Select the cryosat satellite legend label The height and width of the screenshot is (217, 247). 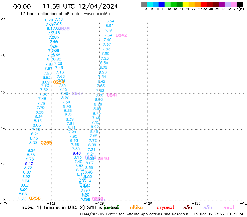click(x=166, y=208)
